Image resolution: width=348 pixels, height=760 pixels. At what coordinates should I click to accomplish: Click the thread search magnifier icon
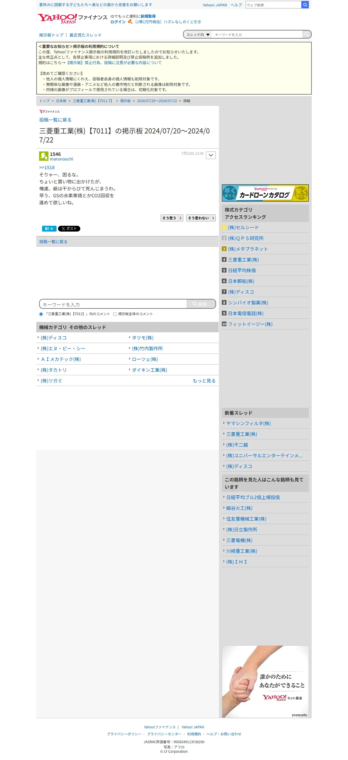tap(307, 34)
